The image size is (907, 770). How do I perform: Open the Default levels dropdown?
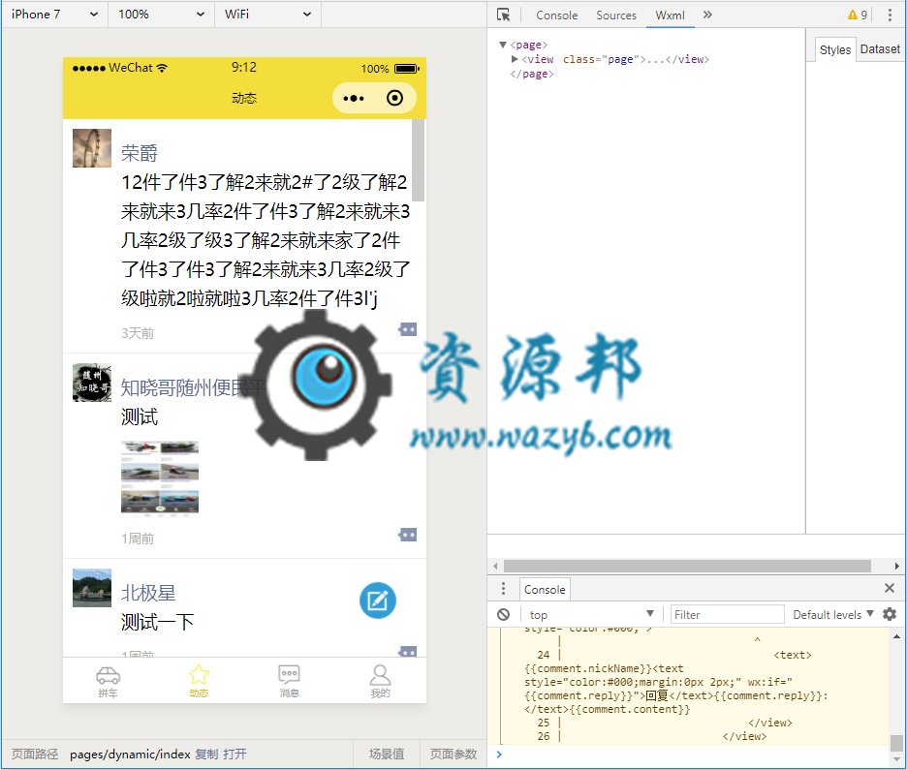833,614
